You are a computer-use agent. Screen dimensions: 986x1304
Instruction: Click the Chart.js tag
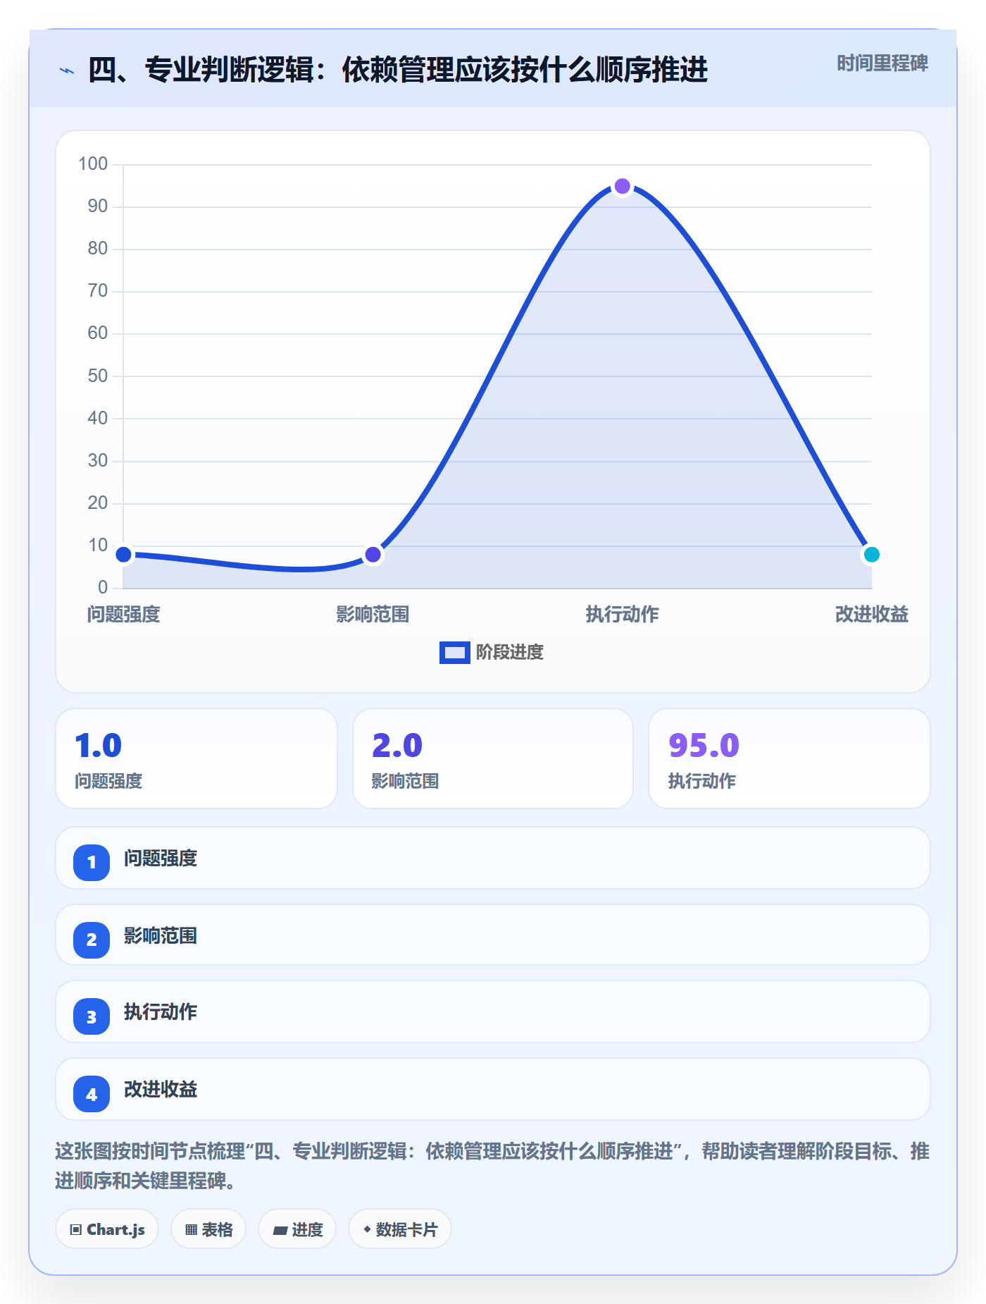click(107, 1229)
